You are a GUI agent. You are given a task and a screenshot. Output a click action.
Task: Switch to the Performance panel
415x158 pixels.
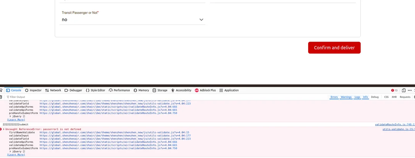coord(119,90)
